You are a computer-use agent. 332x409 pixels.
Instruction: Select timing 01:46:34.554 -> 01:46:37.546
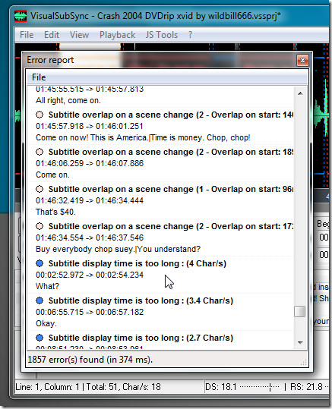click(x=90, y=238)
